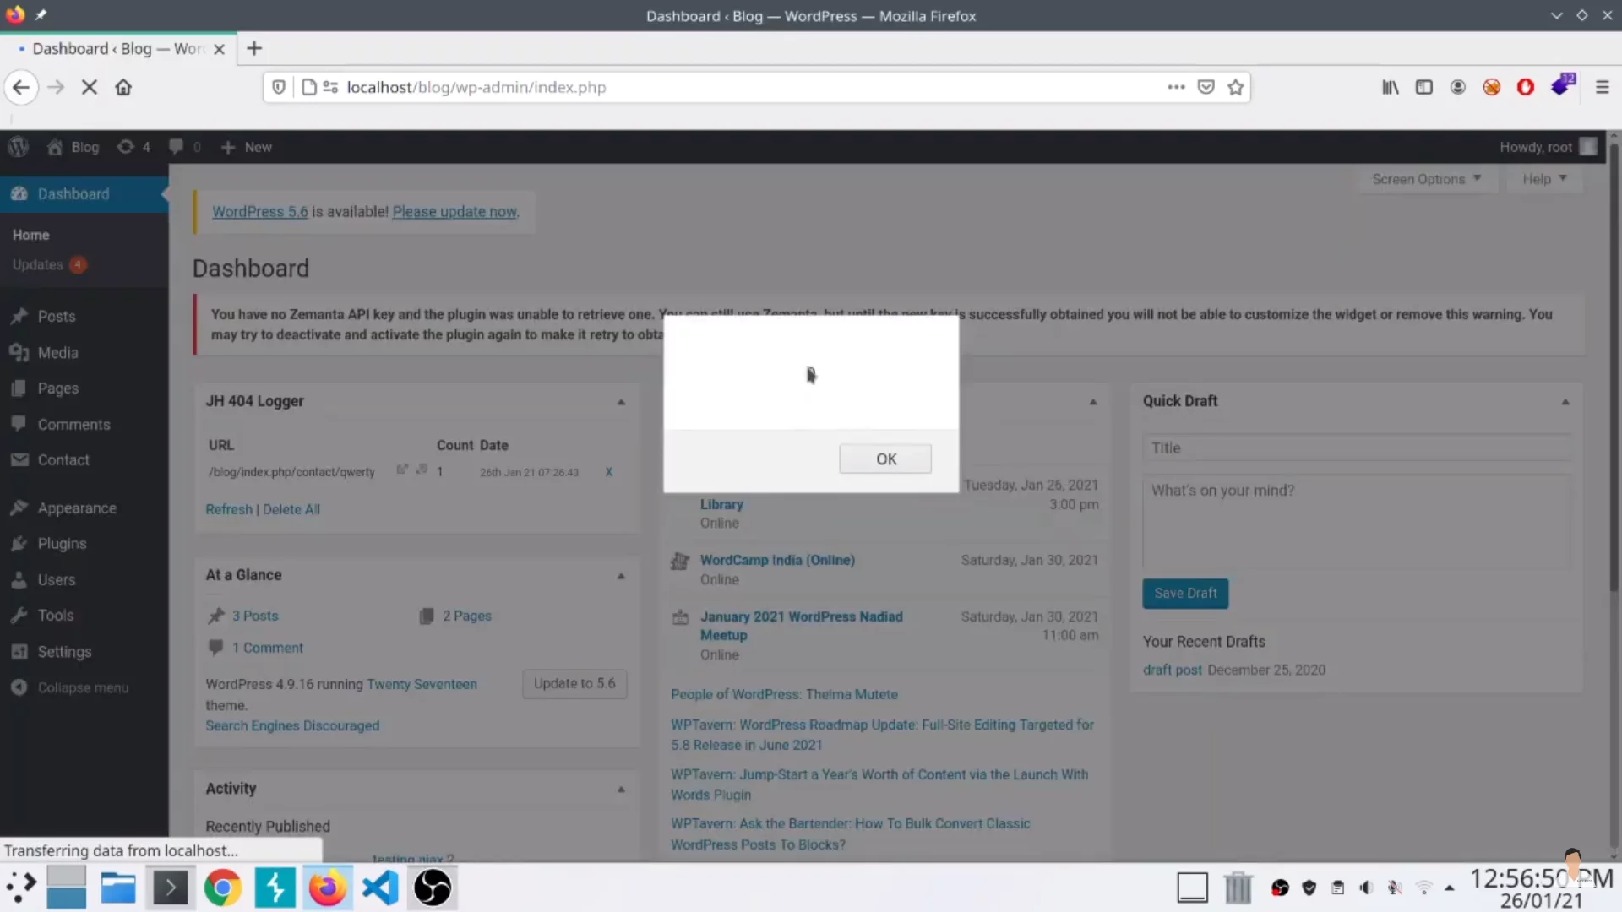Open the draft post link
Viewport: 1622px width, 912px height.
[x=1172, y=670]
